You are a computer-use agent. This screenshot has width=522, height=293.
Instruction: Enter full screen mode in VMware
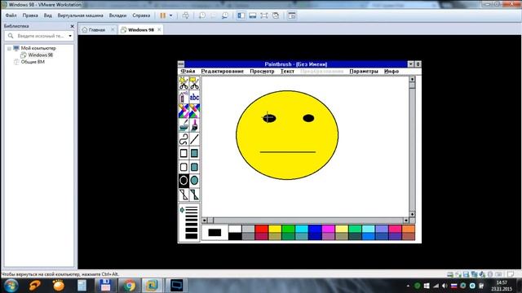coord(264,15)
